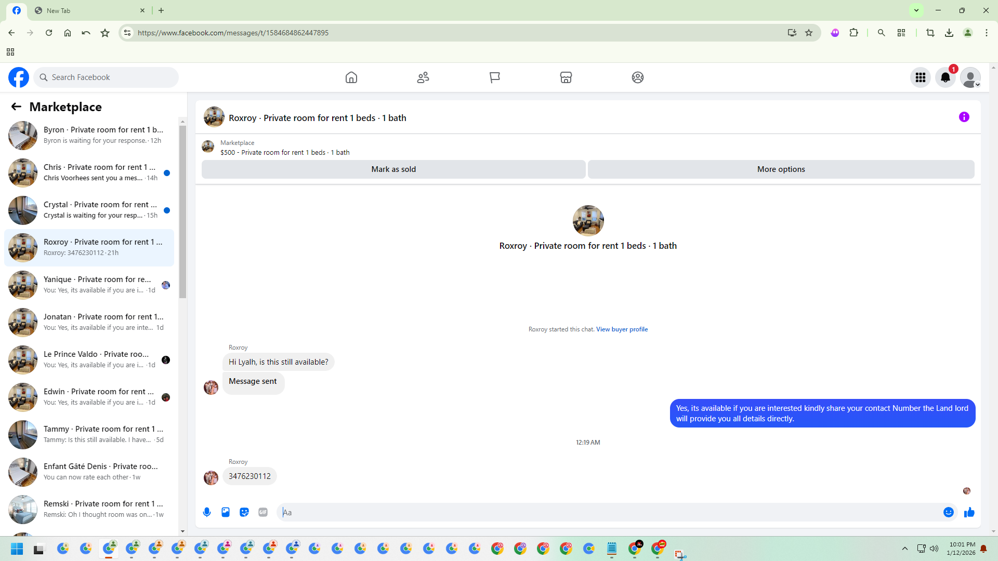Open the emoji picker in message box
Screen dimensions: 998x561
click(949, 513)
